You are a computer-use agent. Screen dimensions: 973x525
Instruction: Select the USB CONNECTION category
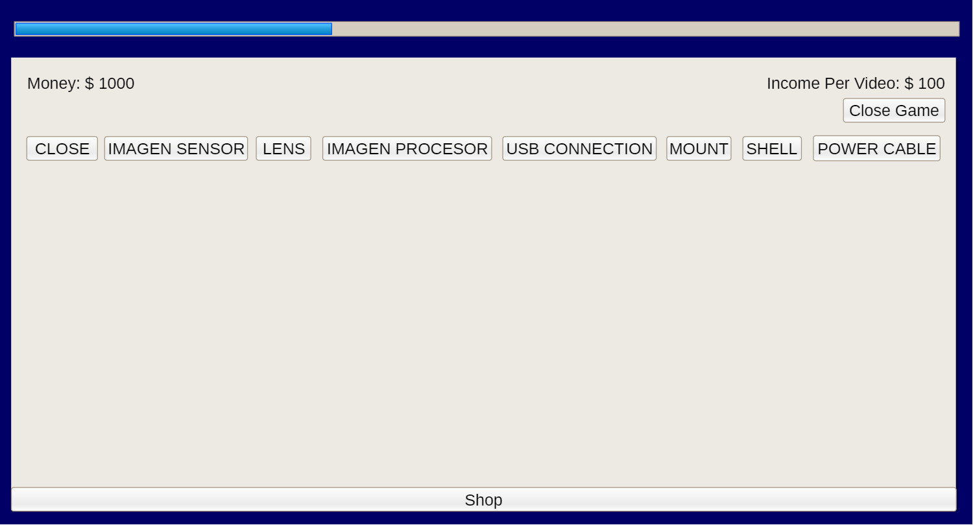point(579,148)
